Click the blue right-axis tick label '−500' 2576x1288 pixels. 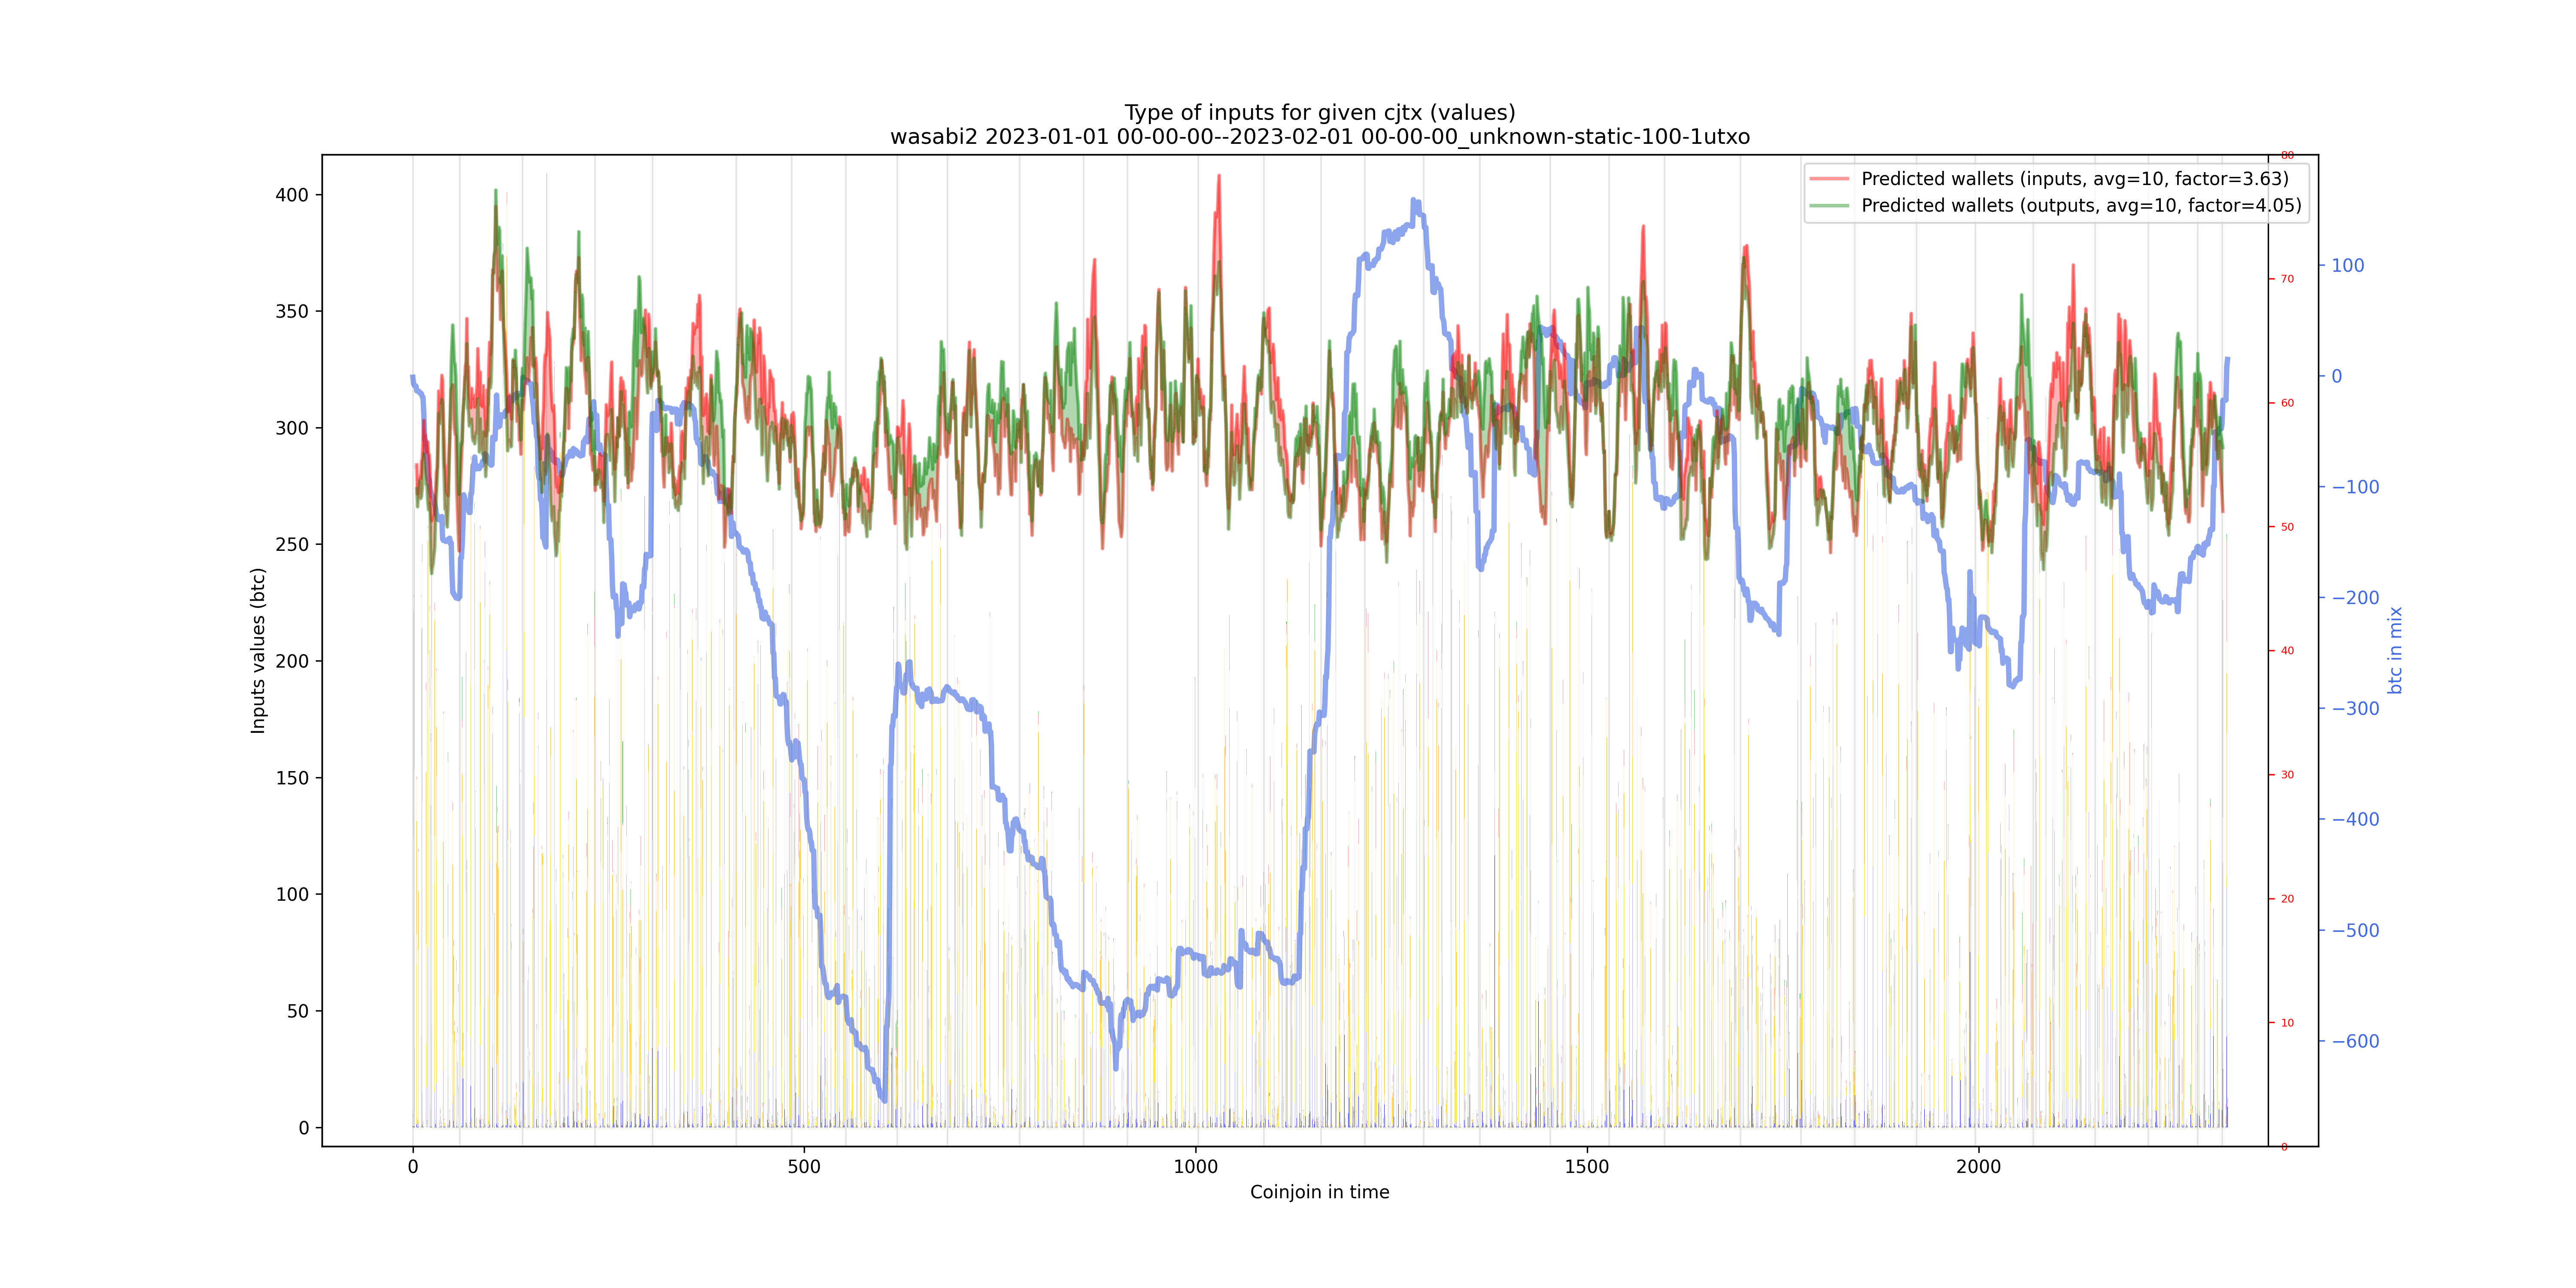click(x=2355, y=931)
